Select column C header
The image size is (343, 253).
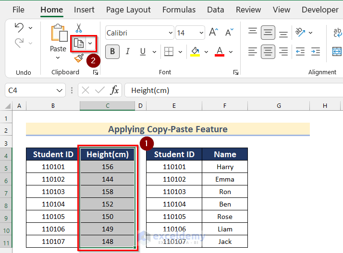point(108,106)
